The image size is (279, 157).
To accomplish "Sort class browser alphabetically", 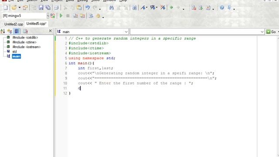I will pos(3,31).
